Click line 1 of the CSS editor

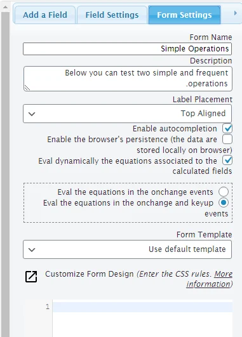pyautogui.click(x=142, y=307)
